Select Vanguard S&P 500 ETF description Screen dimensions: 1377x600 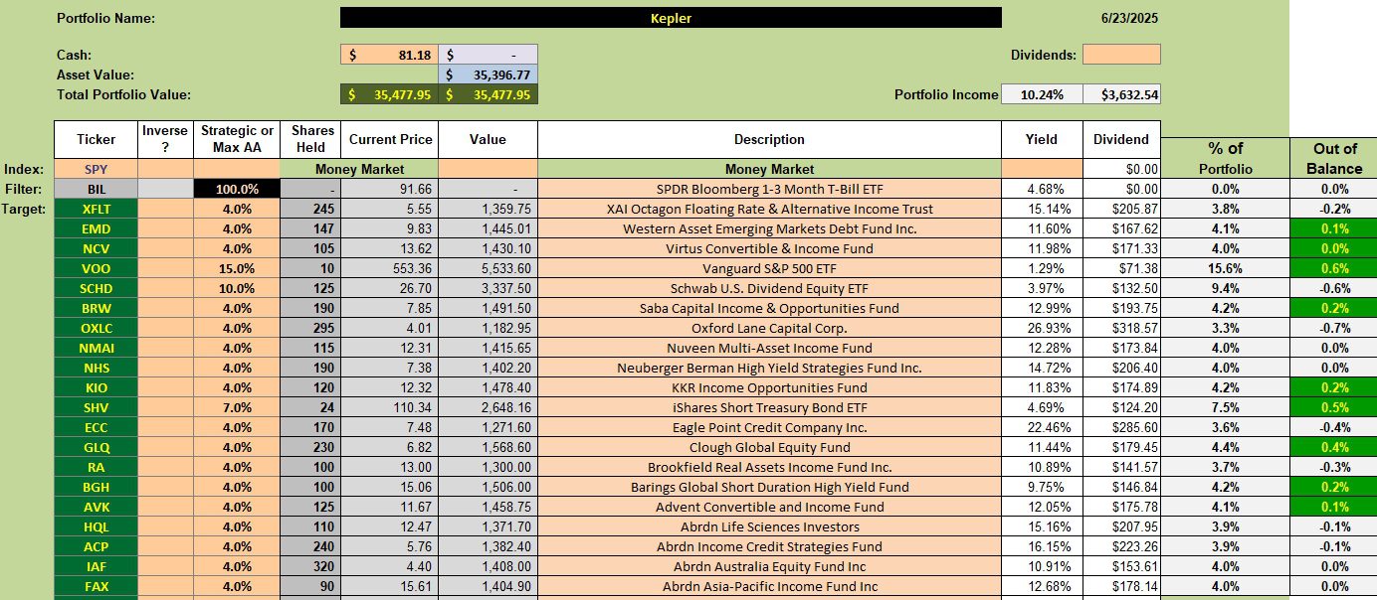[x=769, y=268]
